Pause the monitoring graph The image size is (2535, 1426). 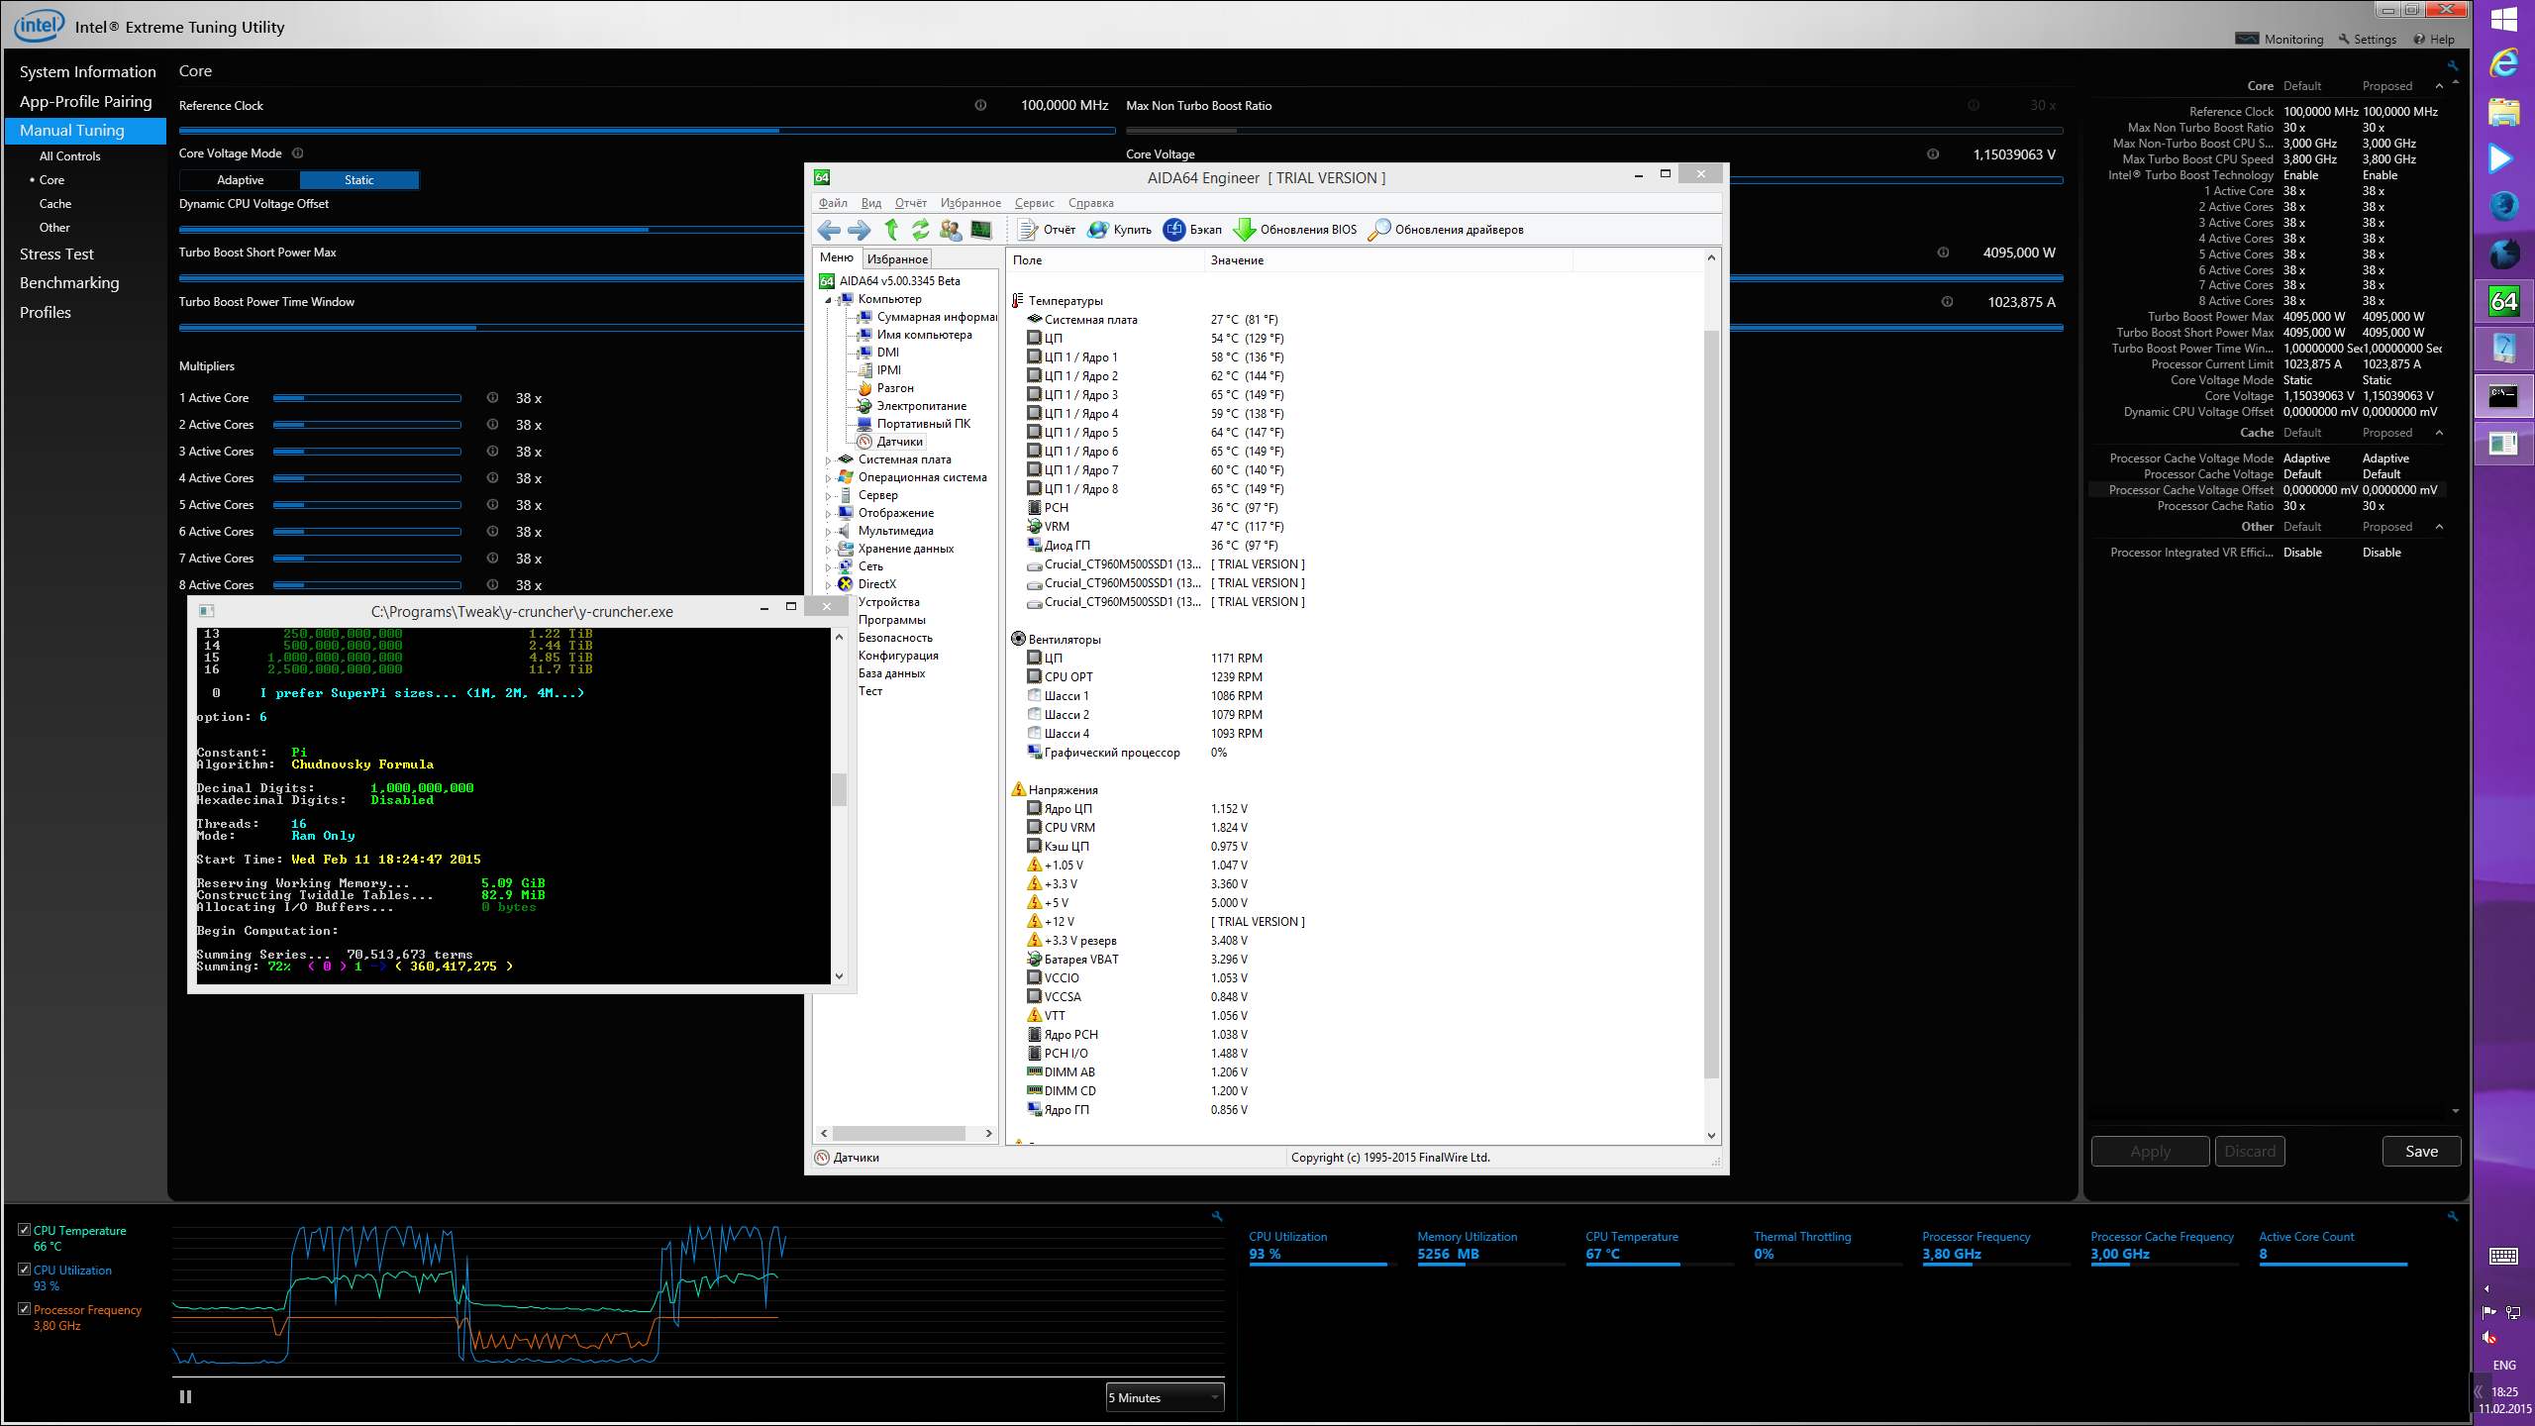click(x=185, y=1397)
